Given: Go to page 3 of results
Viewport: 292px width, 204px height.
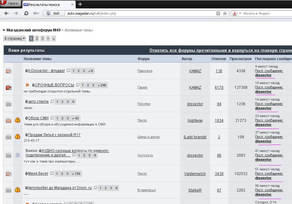Looking at the screenshot, I should click(42, 39).
